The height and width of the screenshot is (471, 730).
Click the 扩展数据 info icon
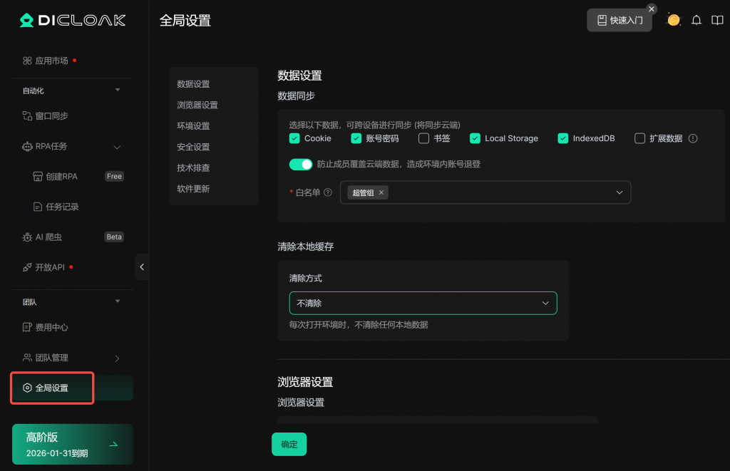coord(692,138)
